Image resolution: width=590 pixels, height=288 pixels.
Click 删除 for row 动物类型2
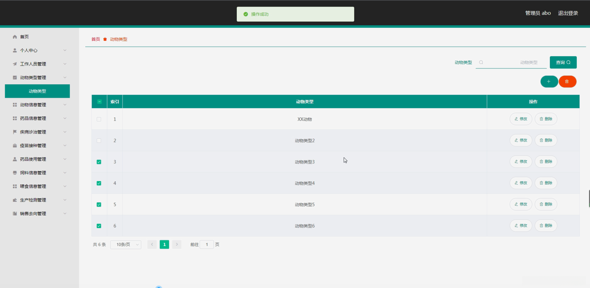coord(546,140)
